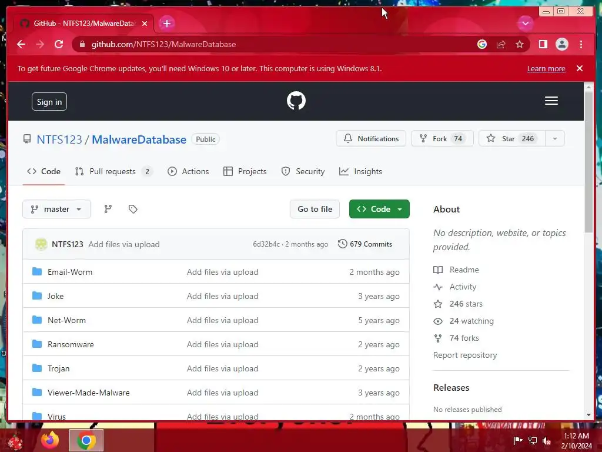Open Firefox from the taskbar
This screenshot has height=452, width=602.
click(x=50, y=440)
